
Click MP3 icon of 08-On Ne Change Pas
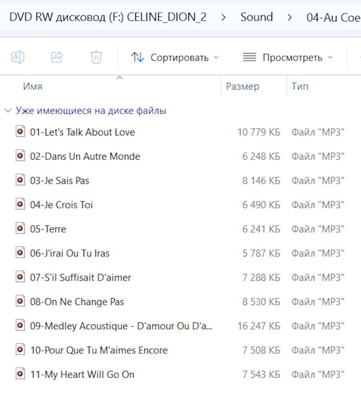pyautogui.click(x=20, y=301)
